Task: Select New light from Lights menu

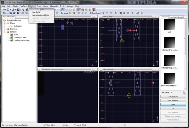Action: [x=36, y=12]
